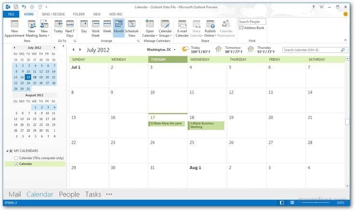The image size is (355, 211).
Task: Open the Washington, DC location dropdown
Action: 175,50
